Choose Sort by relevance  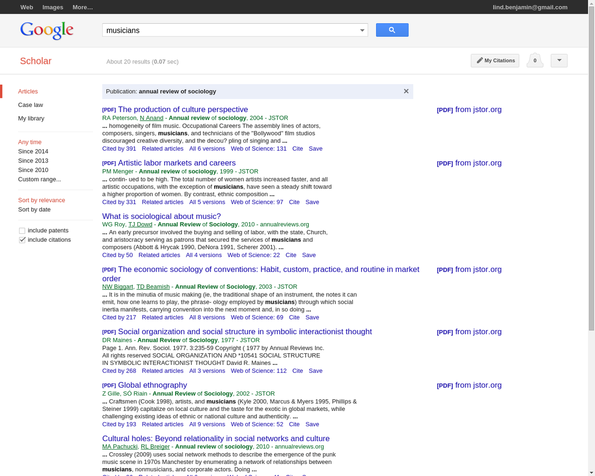(x=41, y=200)
